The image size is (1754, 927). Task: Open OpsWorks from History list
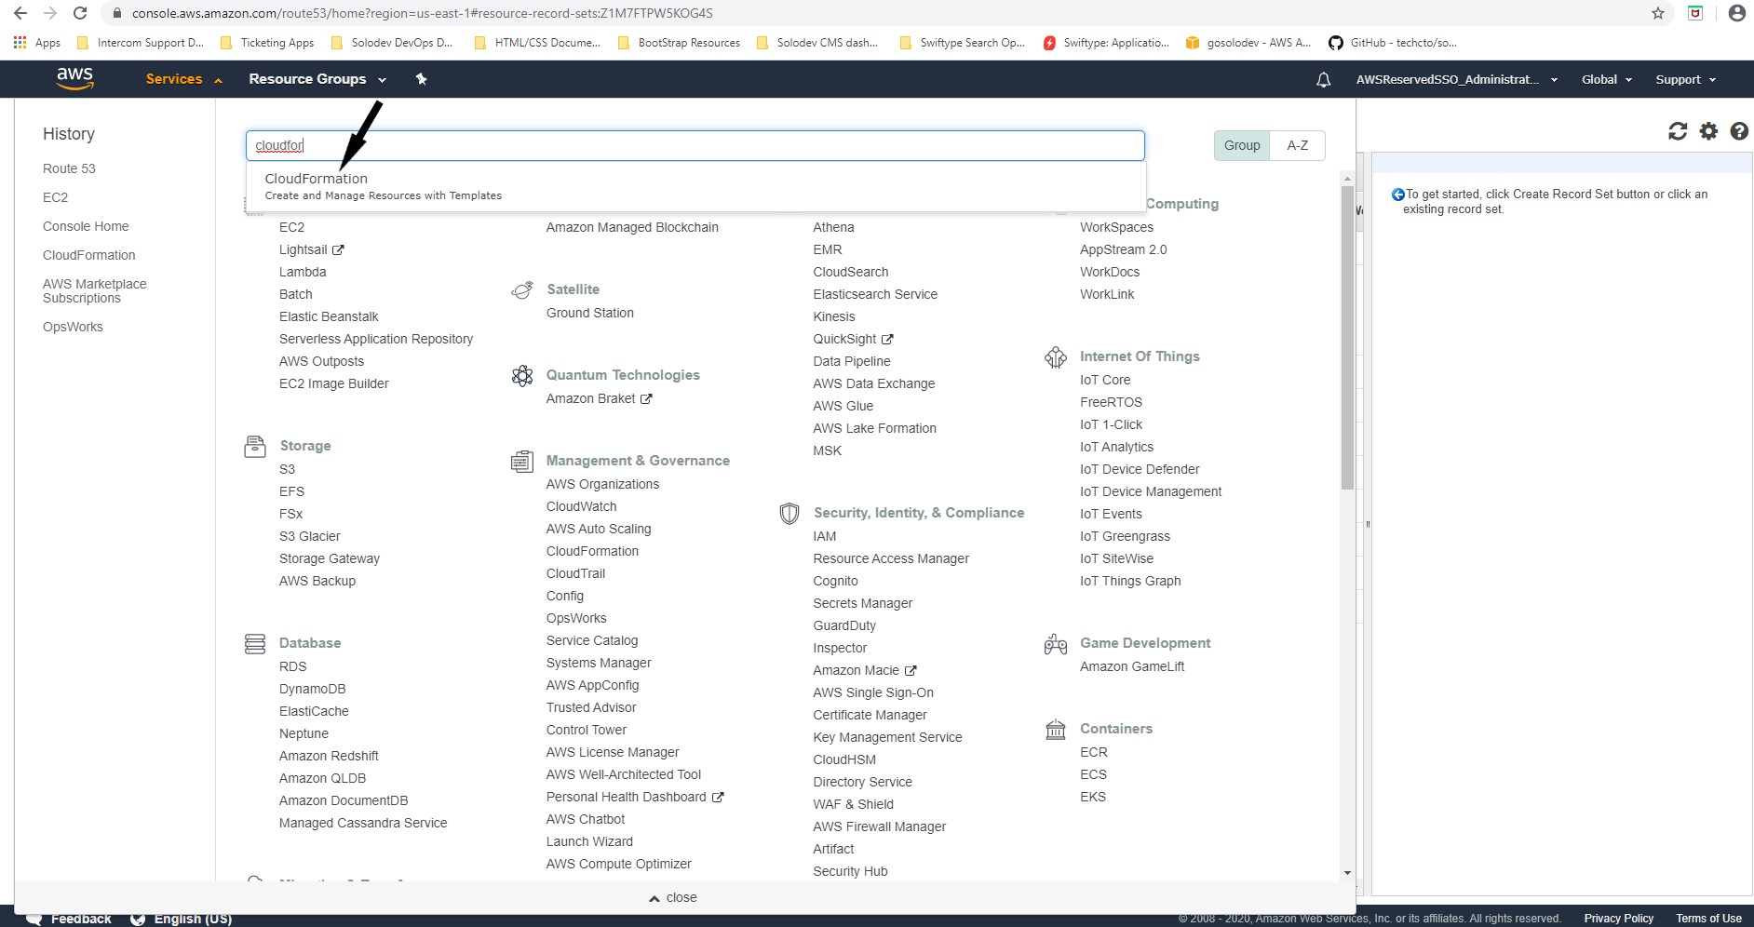[73, 327]
